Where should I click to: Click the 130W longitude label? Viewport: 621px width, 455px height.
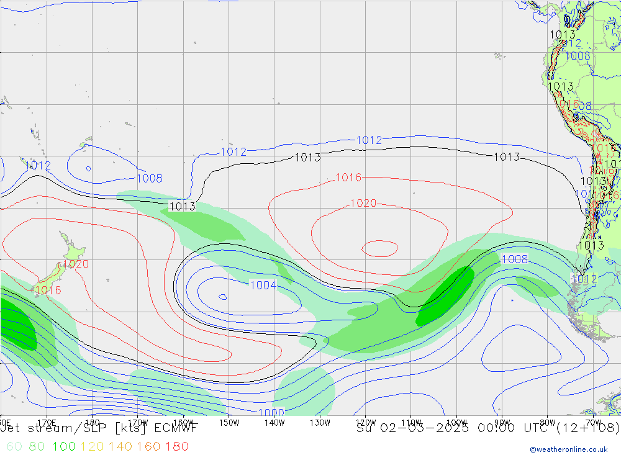click(320, 423)
